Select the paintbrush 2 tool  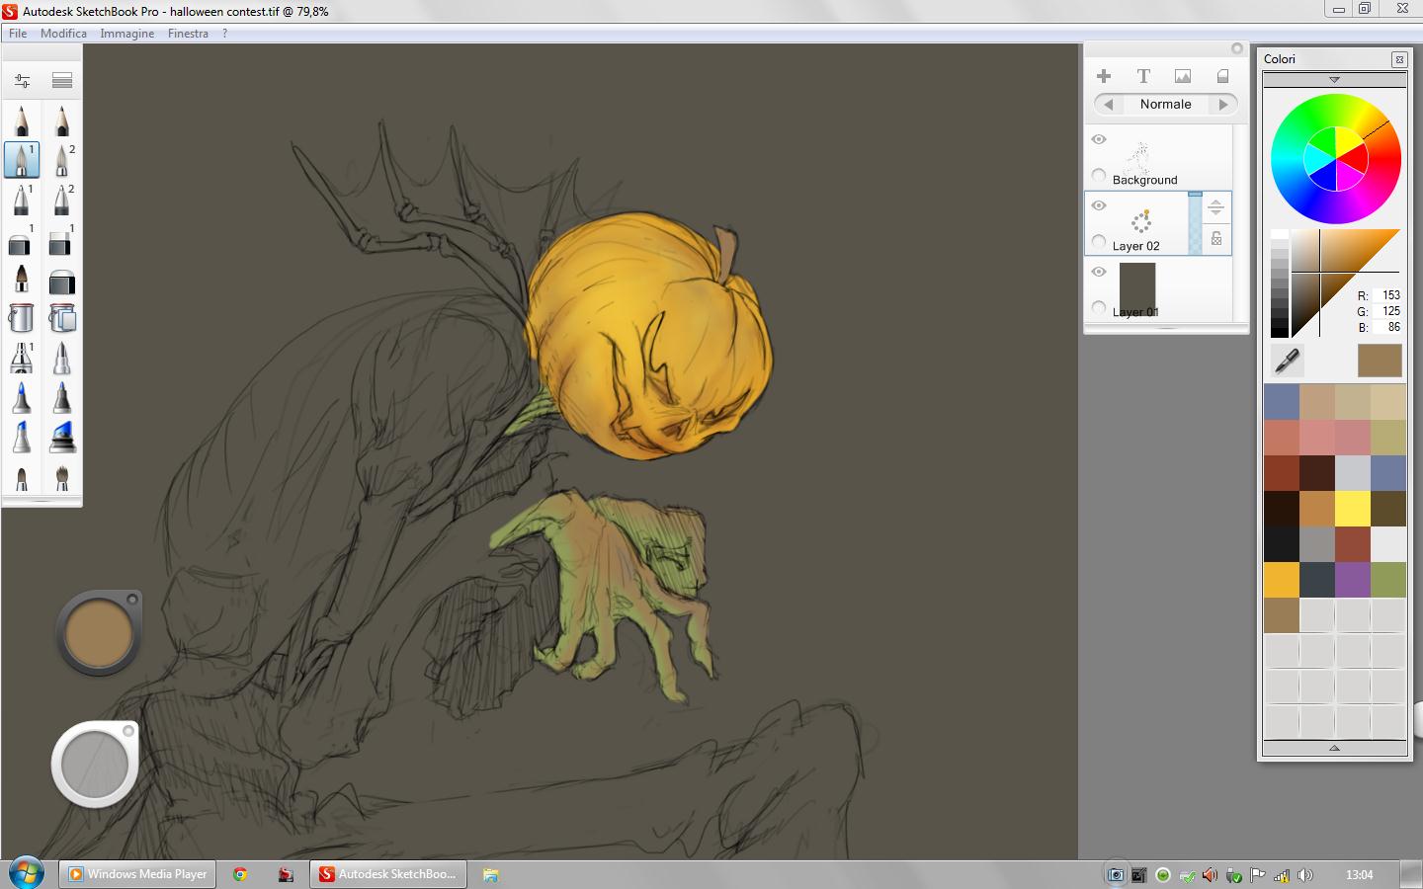61,160
